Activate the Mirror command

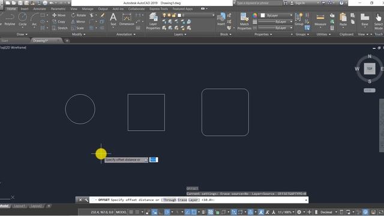click(x=79, y=22)
